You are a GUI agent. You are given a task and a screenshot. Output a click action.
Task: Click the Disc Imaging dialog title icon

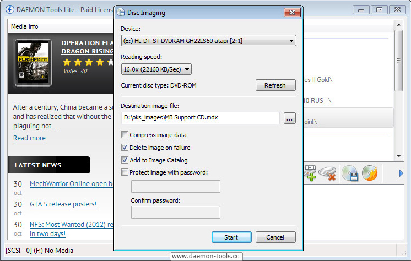pyautogui.click(x=121, y=12)
